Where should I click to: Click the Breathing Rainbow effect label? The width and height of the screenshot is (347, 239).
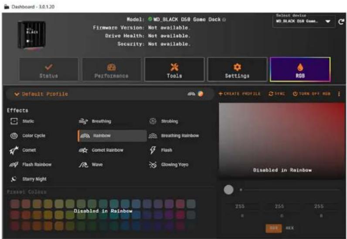pyautogui.click(x=180, y=135)
